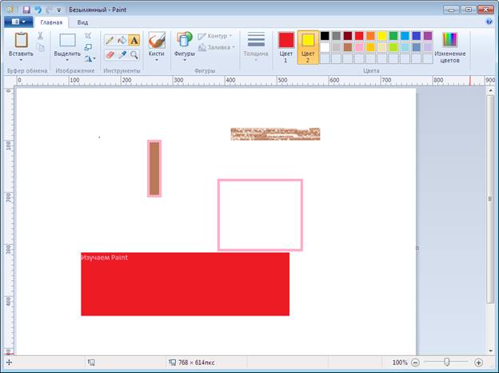Pick the green color swatch
Screen dimensions: 499x373
tap(393, 36)
